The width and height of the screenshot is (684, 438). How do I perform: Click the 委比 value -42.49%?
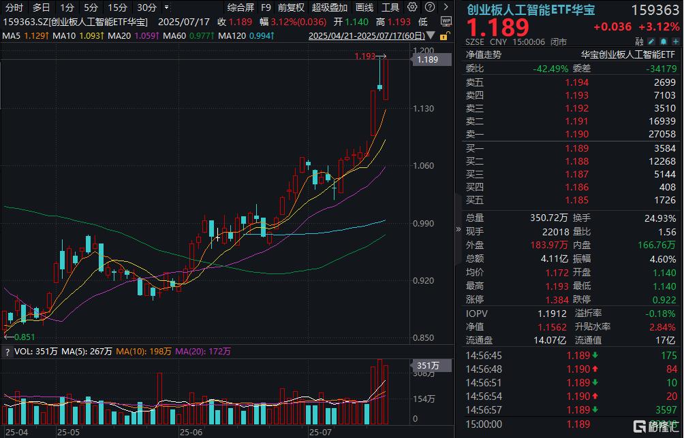coord(550,69)
